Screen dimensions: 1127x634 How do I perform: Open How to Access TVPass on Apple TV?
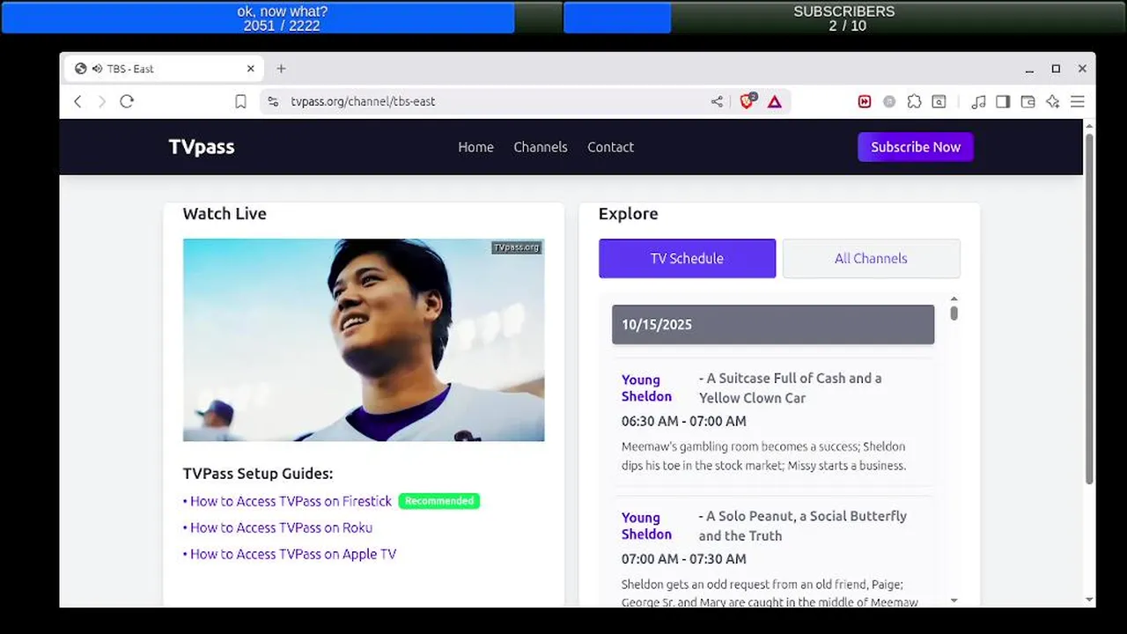293,554
